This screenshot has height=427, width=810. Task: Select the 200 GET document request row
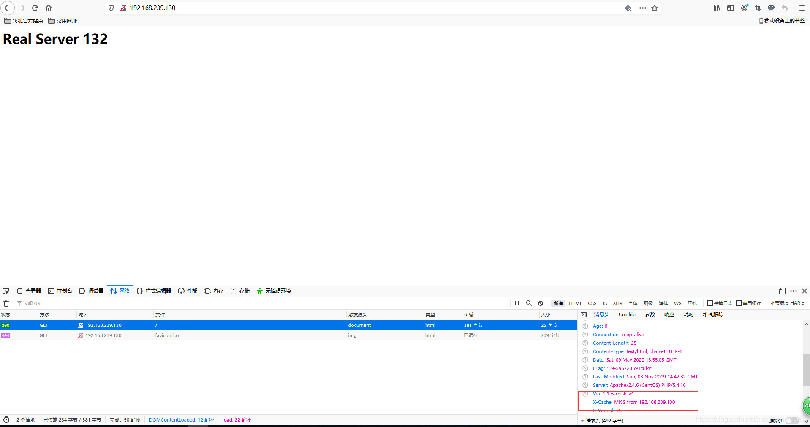click(288, 325)
